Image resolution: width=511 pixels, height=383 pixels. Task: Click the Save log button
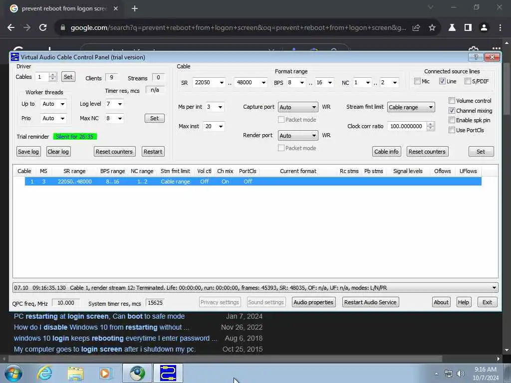tap(28, 152)
